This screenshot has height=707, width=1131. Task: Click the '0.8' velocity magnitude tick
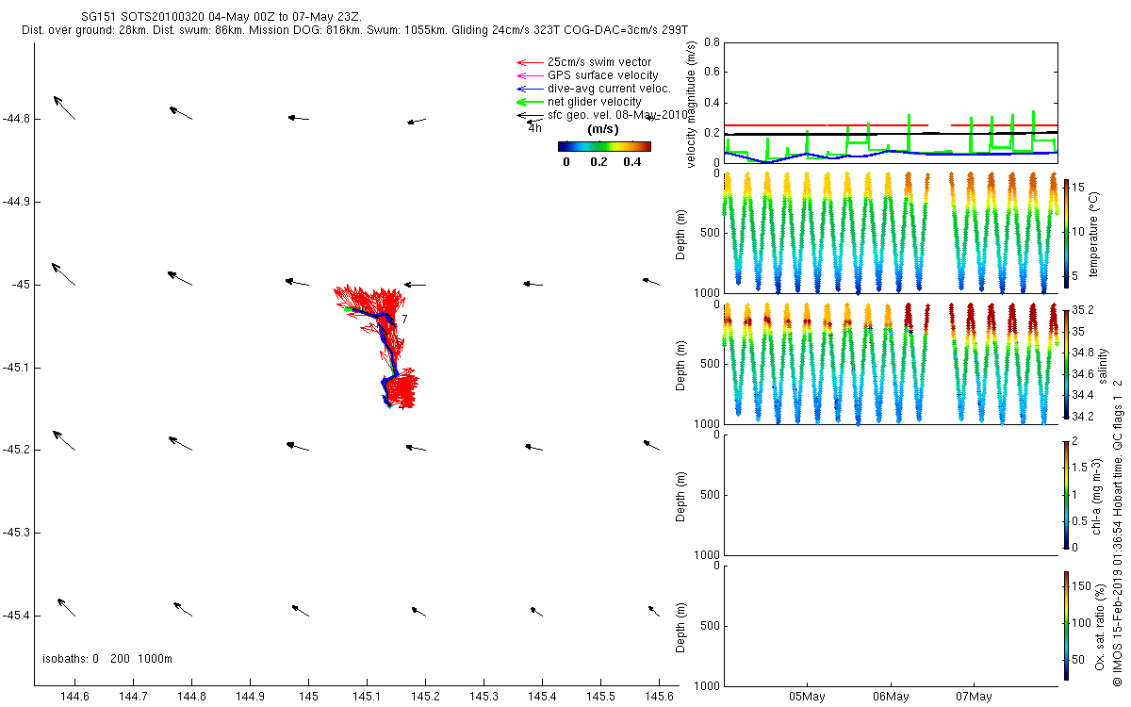click(x=712, y=42)
